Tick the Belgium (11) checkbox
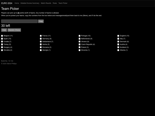The width and height of the screenshot is (155, 116). 2,36
